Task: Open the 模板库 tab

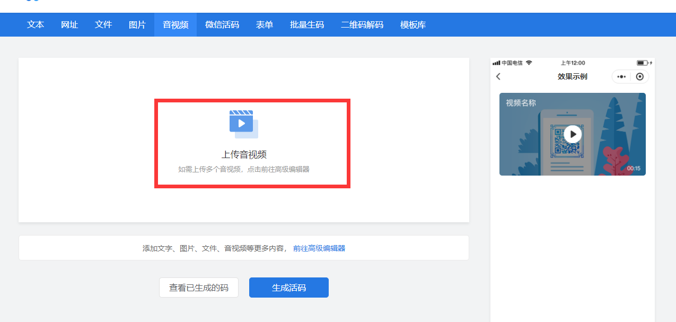Action: 413,24
